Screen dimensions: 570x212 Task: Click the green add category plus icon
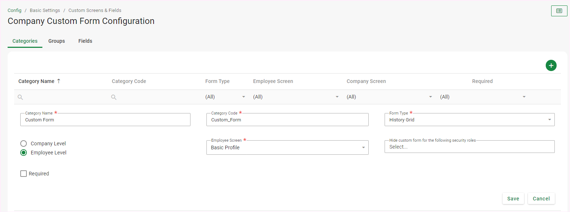pos(551,66)
